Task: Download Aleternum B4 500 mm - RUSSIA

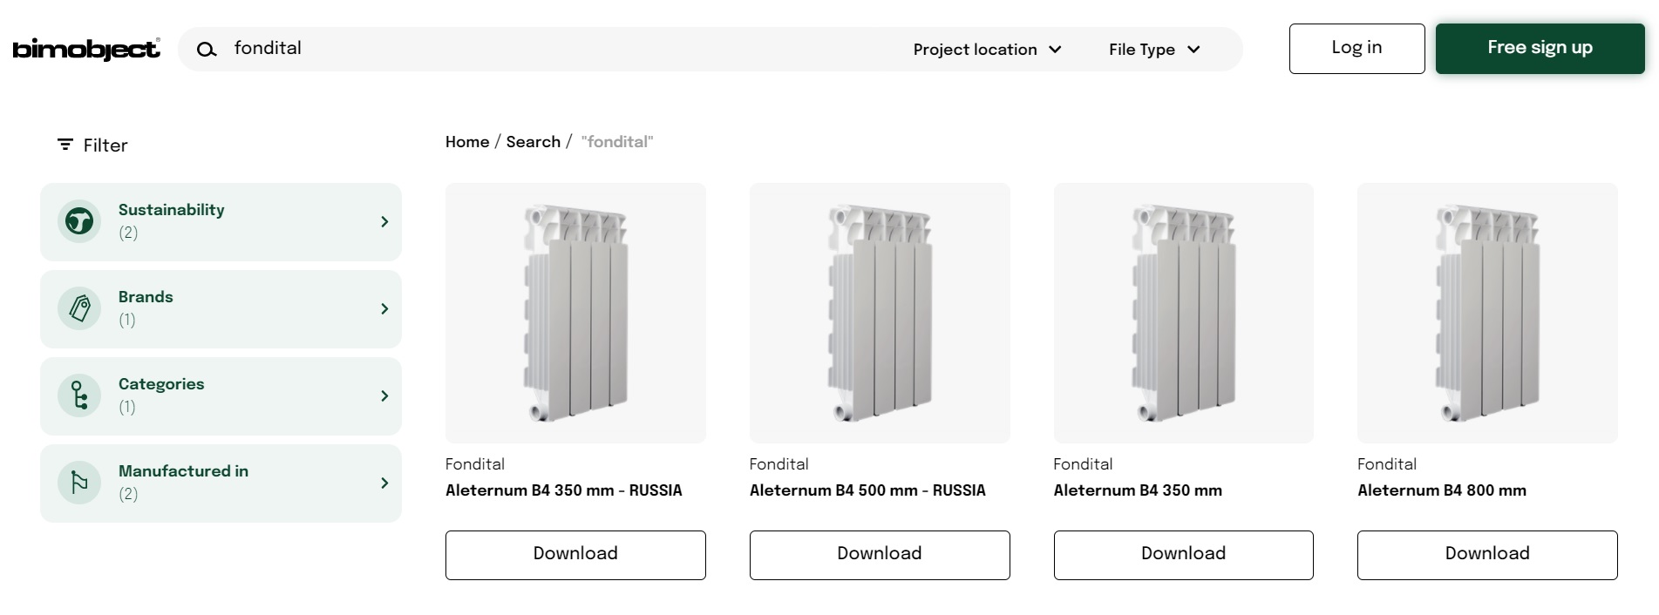Action: coord(880,555)
